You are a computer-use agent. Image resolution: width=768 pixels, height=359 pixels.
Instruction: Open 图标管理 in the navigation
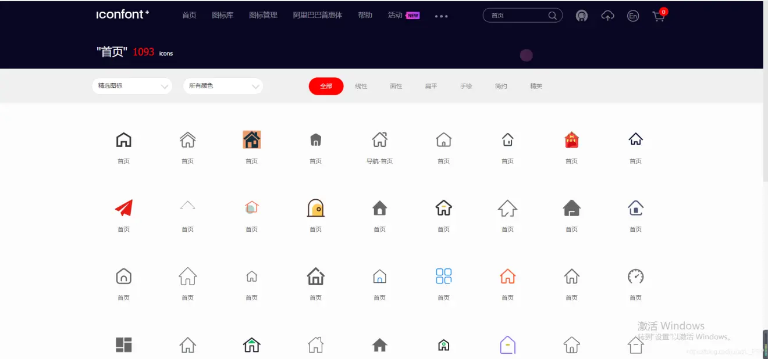(x=263, y=15)
